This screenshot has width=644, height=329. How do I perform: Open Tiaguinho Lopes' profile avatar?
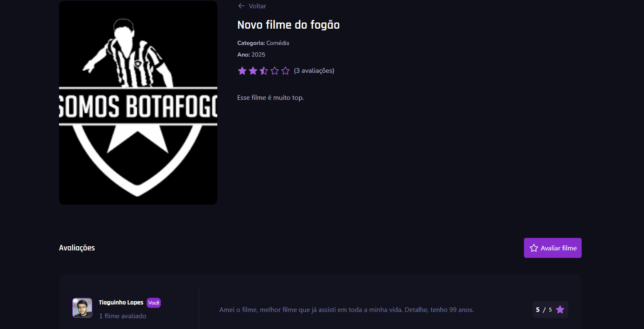pyautogui.click(x=82, y=308)
